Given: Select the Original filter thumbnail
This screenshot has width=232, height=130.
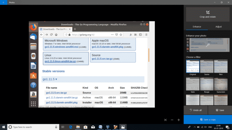Looking at the screenshot, I should (193, 66).
